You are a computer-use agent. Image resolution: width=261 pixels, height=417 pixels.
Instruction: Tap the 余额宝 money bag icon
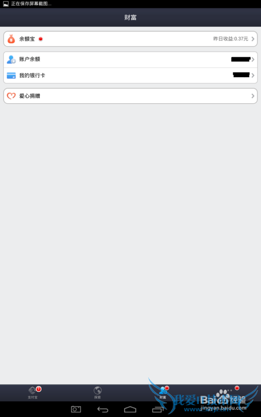click(x=11, y=39)
